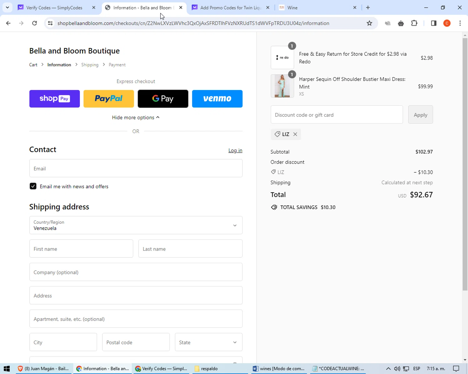Screen dimensions: 468x374
Task: Uncheck Email me with news and offers
Action: click(x=33, y=186)
